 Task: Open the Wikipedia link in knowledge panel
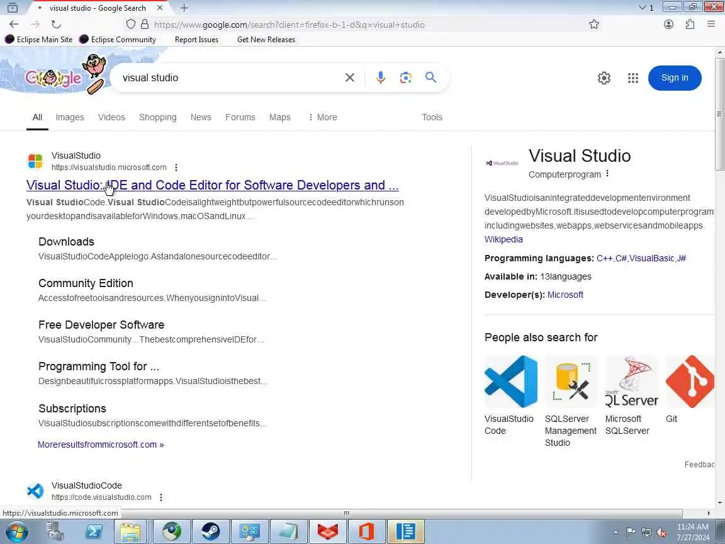click(x=503, y=239)
